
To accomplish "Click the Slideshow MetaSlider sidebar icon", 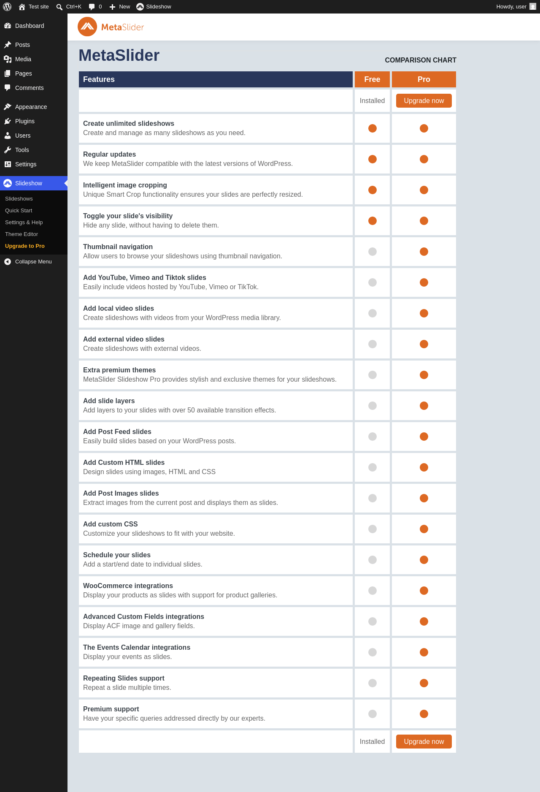I will point(8,183).
